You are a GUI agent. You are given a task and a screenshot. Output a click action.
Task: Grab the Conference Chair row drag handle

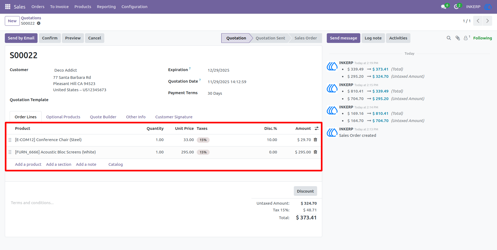coord(10,140)
